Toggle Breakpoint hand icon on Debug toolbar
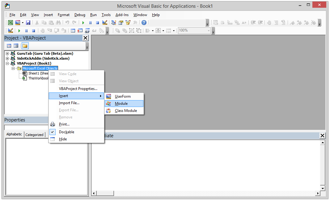The height and width of the screenshot is (200, 330). click(43, 31)
